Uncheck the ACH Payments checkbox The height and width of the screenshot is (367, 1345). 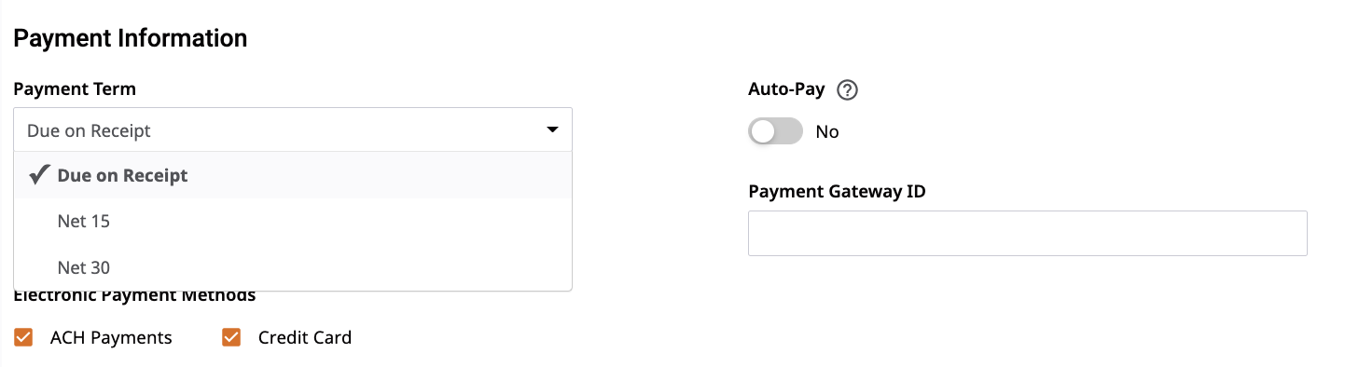point(23,337)
